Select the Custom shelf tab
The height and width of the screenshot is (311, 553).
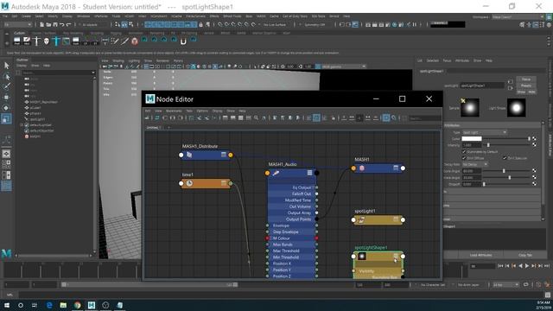[x=19, y=33]
